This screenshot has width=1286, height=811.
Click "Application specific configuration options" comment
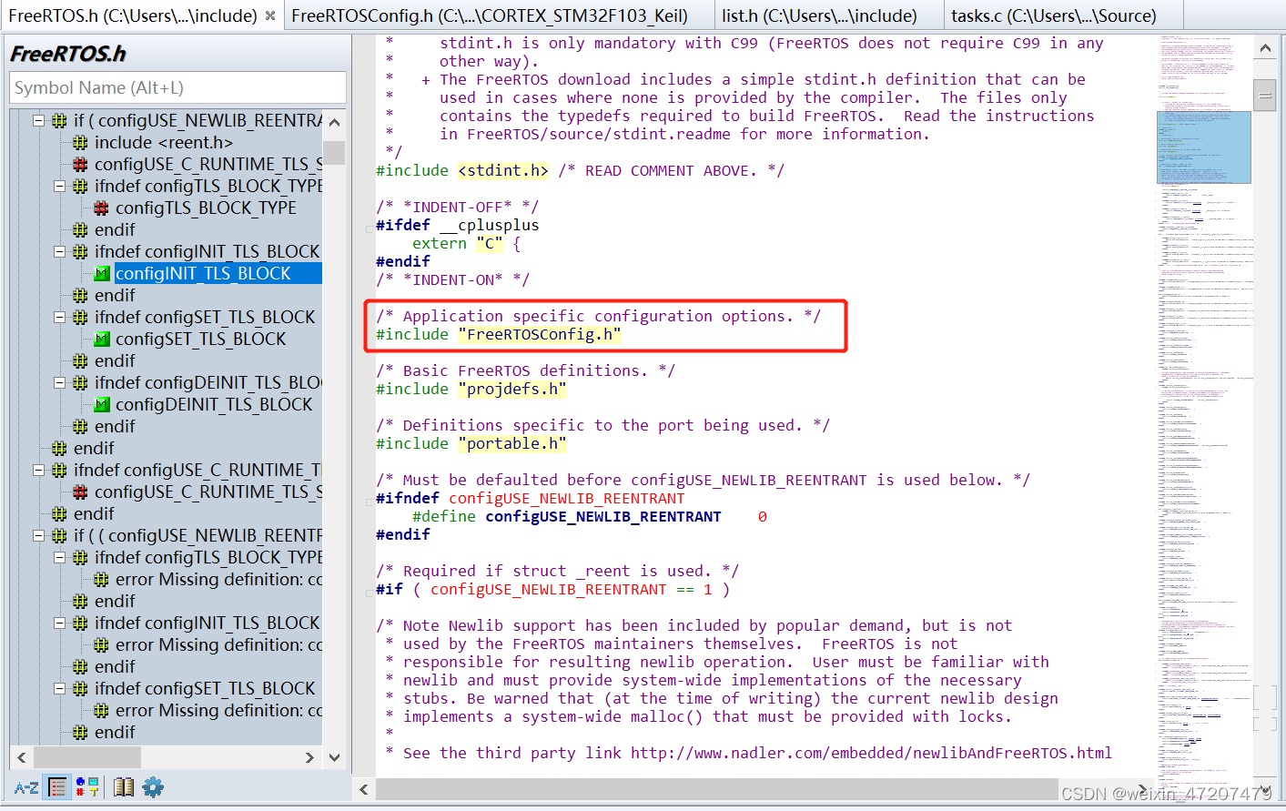tap(599, 317)
